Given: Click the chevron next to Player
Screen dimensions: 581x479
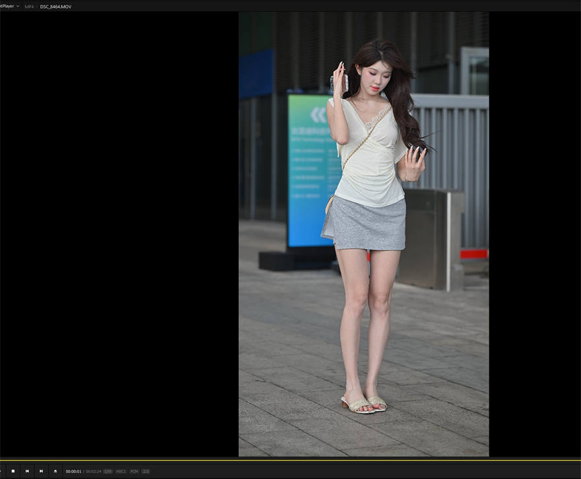Looking at the screenshot, I should coord(17,7).
